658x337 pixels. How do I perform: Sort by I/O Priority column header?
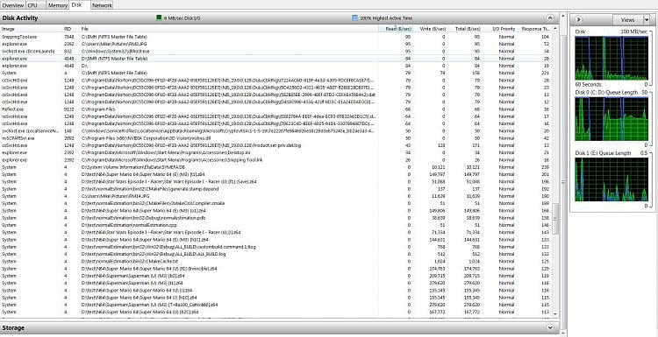(x=499, y=29)
